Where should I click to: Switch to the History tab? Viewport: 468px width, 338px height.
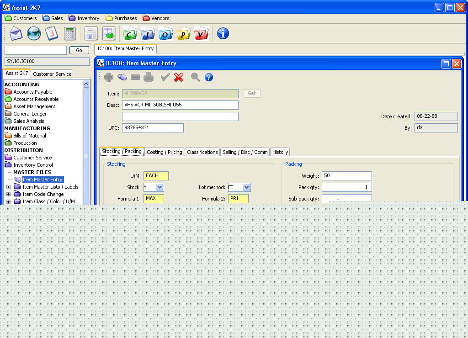pyautogui.click(x=280, y=152)
